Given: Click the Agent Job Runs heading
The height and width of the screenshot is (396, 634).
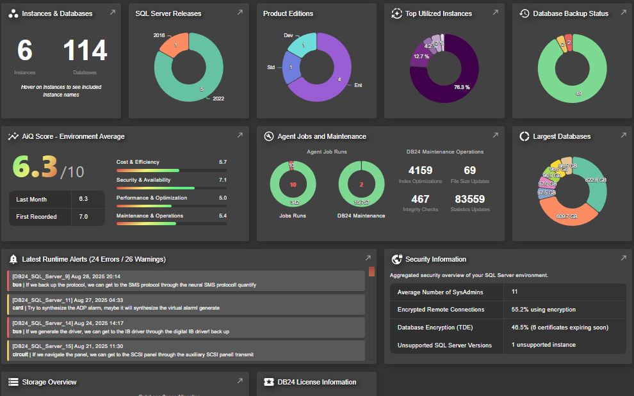Looking at the screenshot, I should pyautogui.click(x=327, y=152).
